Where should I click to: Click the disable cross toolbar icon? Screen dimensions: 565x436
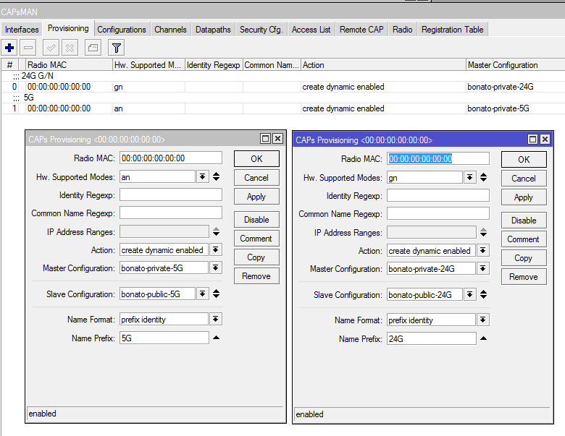[x=70, y=48]
